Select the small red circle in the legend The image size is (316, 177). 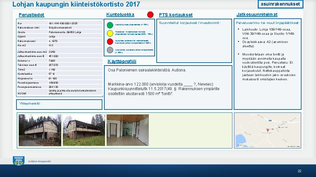110,42
